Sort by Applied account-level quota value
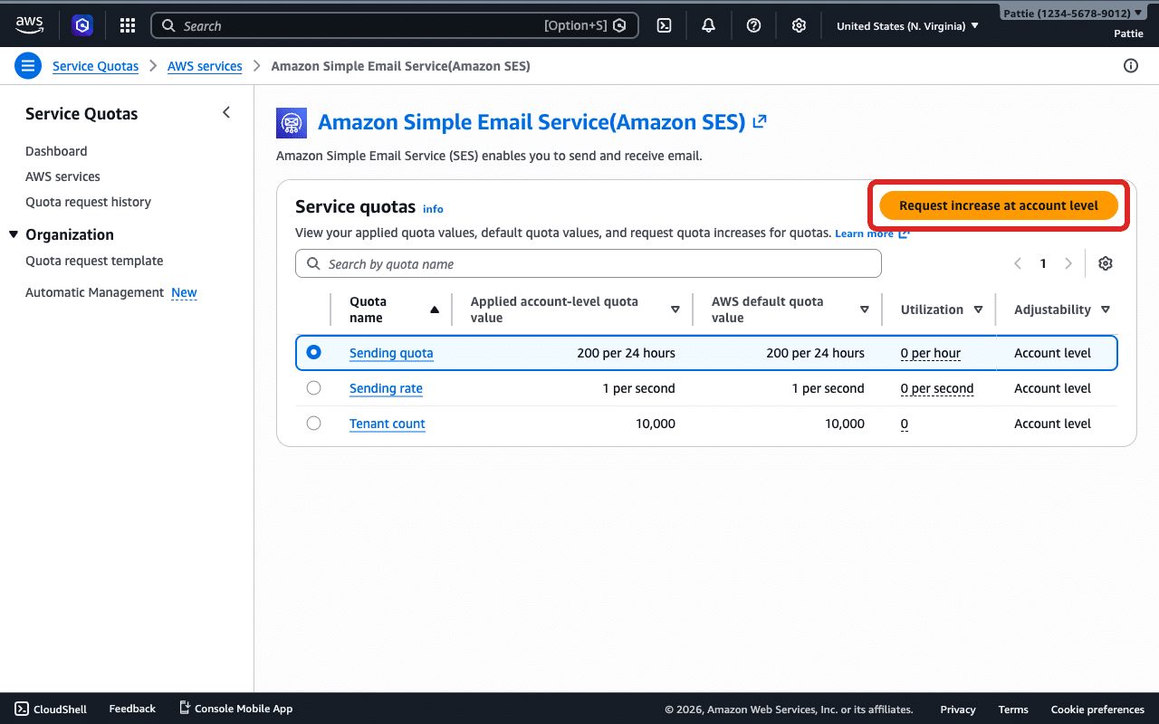This screenshot has height=724, width=1159. [675, 310]
